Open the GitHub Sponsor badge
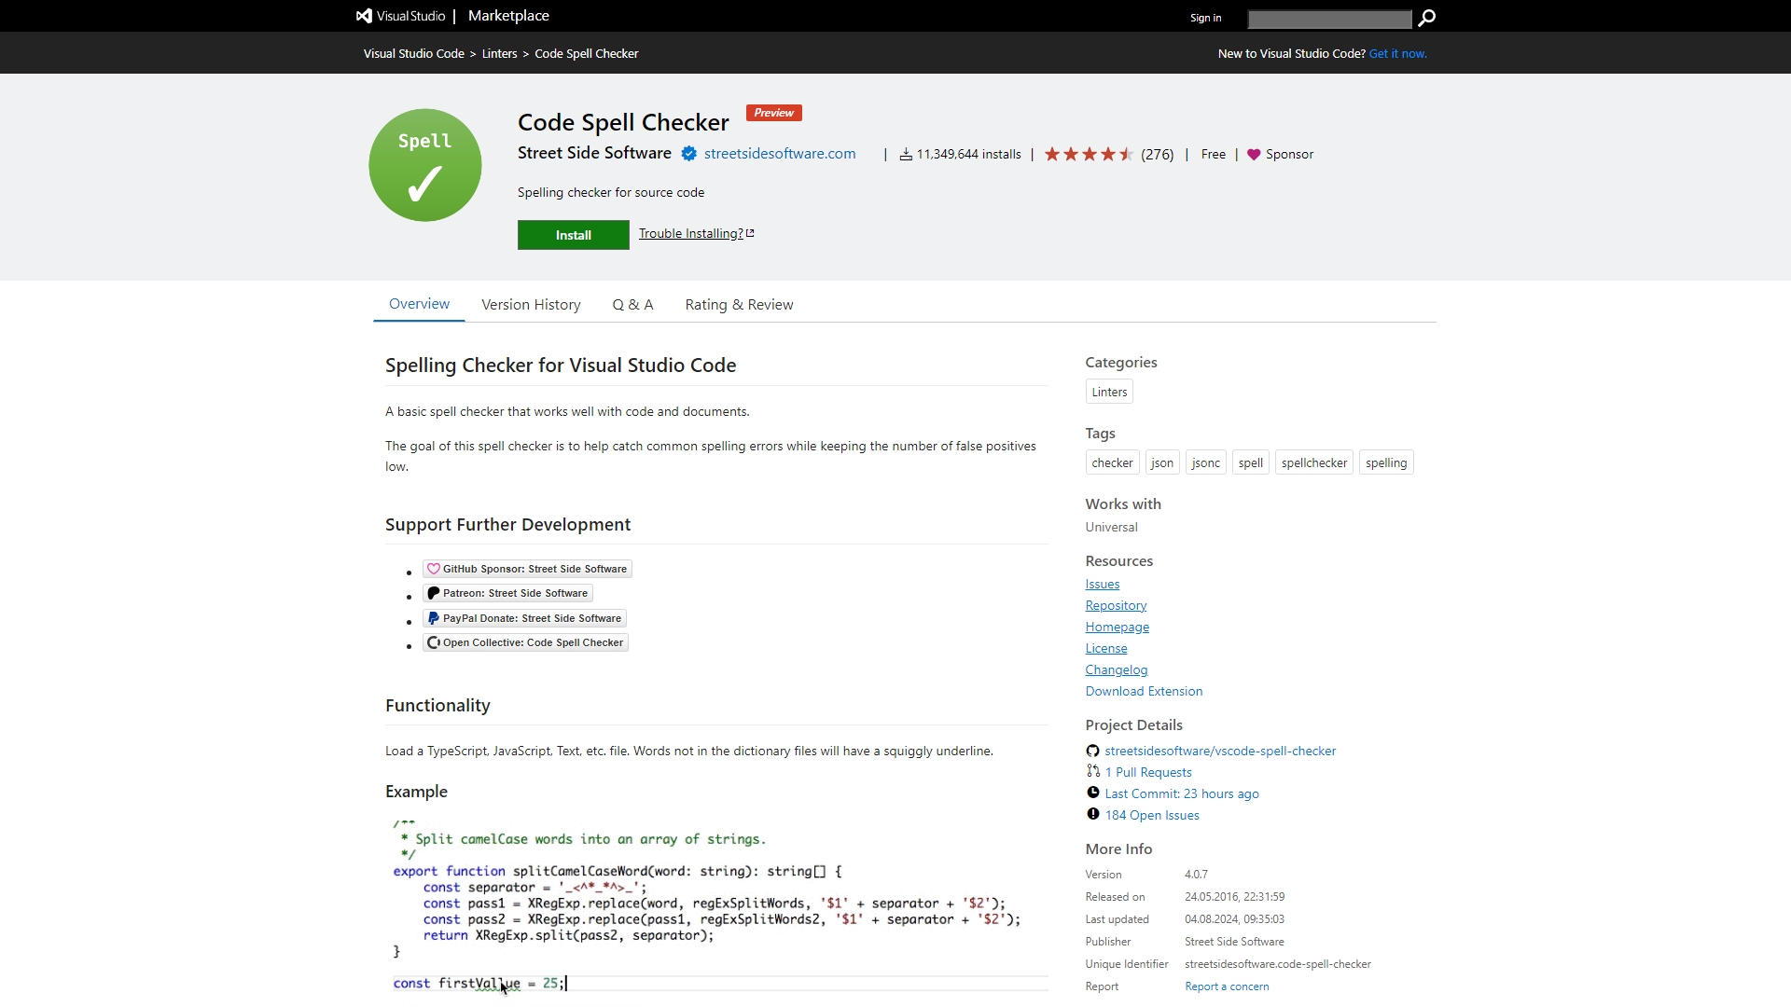Image resolution: width=1791 pixels, height=1007 pixels. coord(527,569)
